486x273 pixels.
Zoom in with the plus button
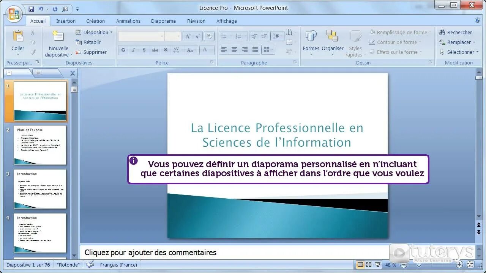pos(459,265)
